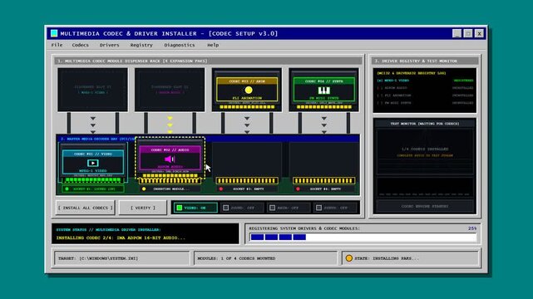Click the empty dispenser slot 02 ADPCM Audio
533x299 pixels.
click(170, 90)
